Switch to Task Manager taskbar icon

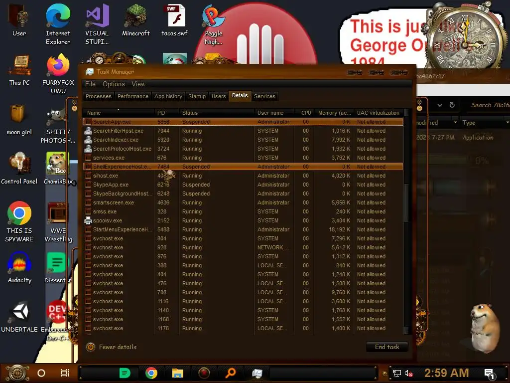(257, 373)
